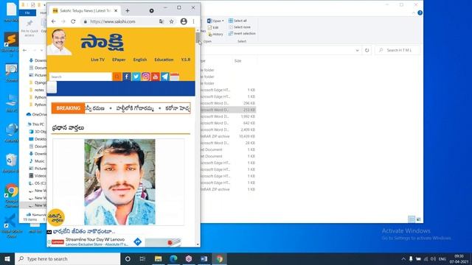Open Sakshi Facebook page icon
The width and height of the screenshot is (472, 265).
pos(126,77)
